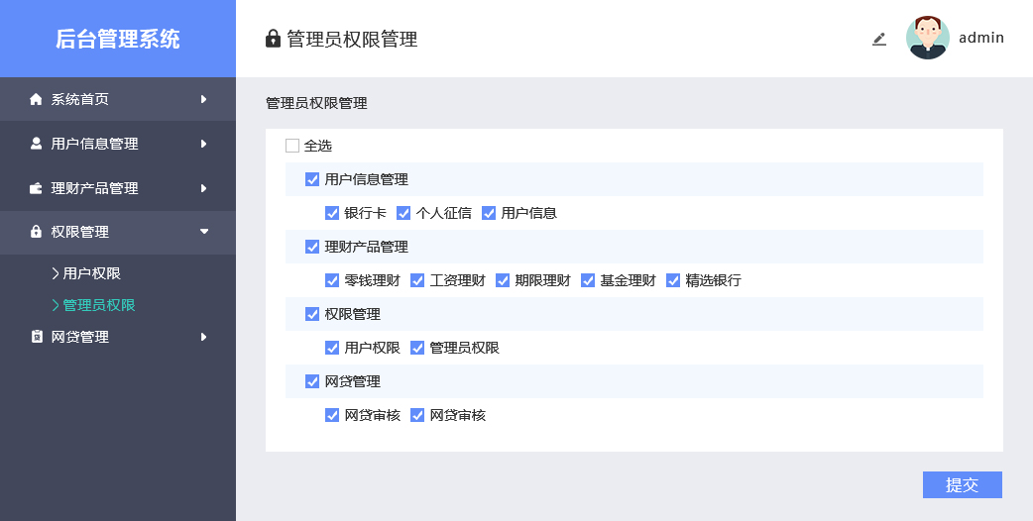Click the home icon beside 系统首页

[37, 99]
